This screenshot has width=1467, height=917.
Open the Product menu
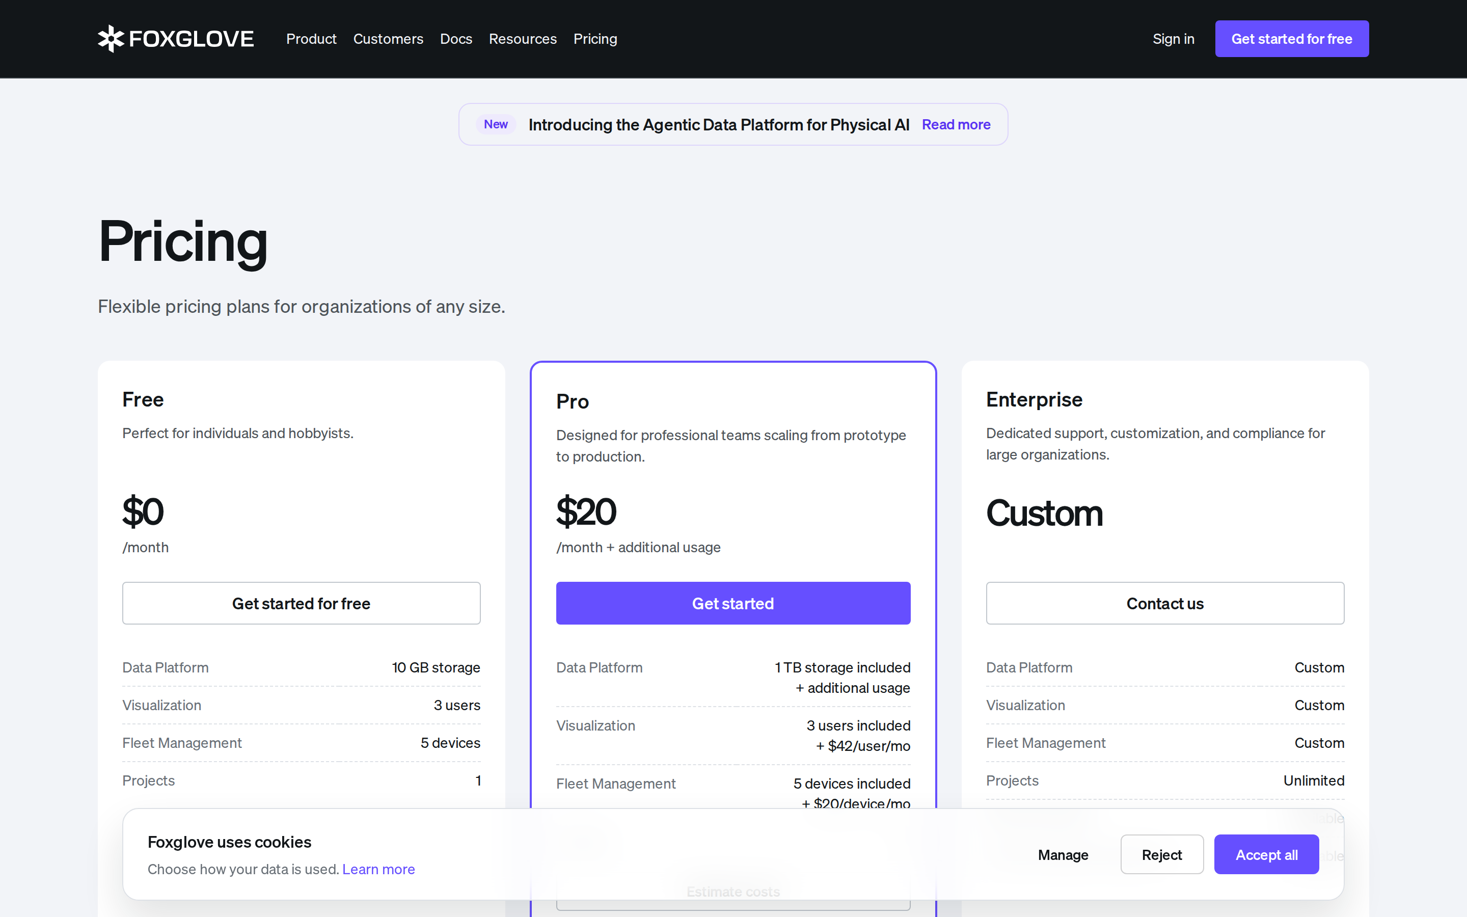pyautogui.click(x=311, y=39)
